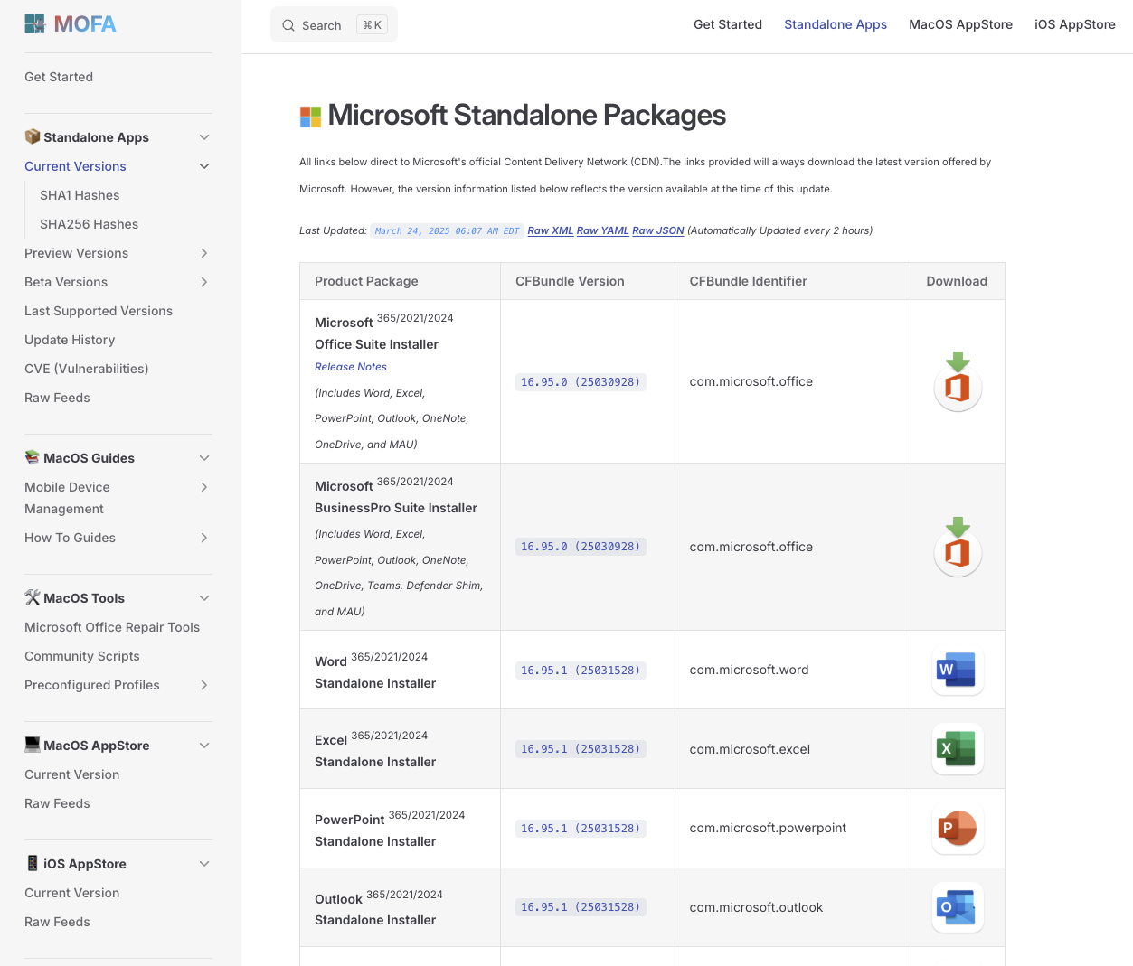Expand the Preconfigured Profiles submenu
The image size is (1133, 966).
[204, 685]
